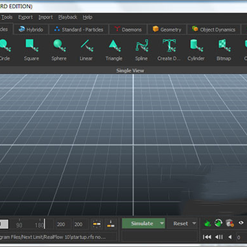Select the Linear emitter icon
The image size is (247, 247).
point(86,45)
